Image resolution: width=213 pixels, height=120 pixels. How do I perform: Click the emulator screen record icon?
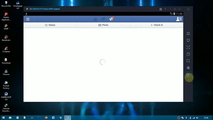pos(188,68)
